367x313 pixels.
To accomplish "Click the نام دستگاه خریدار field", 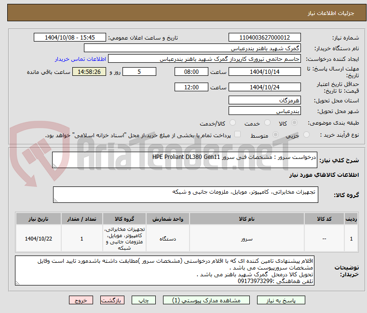I will (x=192, y=48).
